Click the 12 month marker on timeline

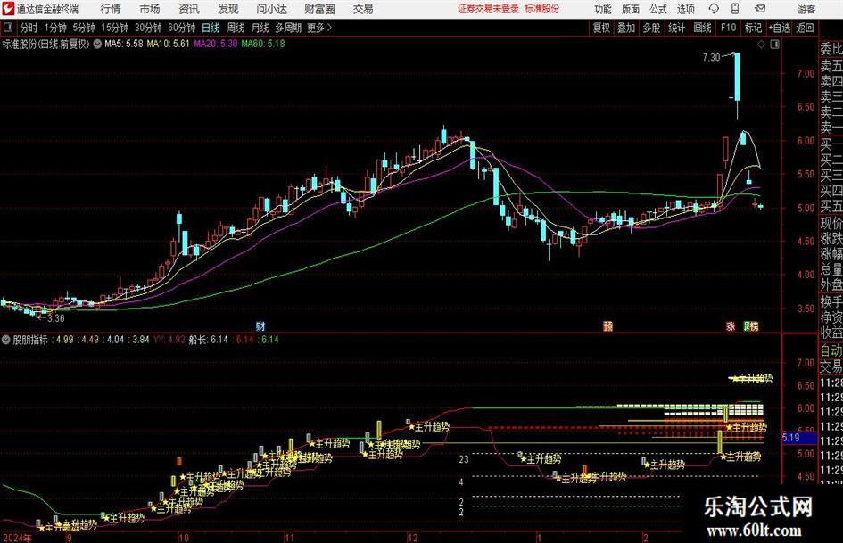[412, 538]
